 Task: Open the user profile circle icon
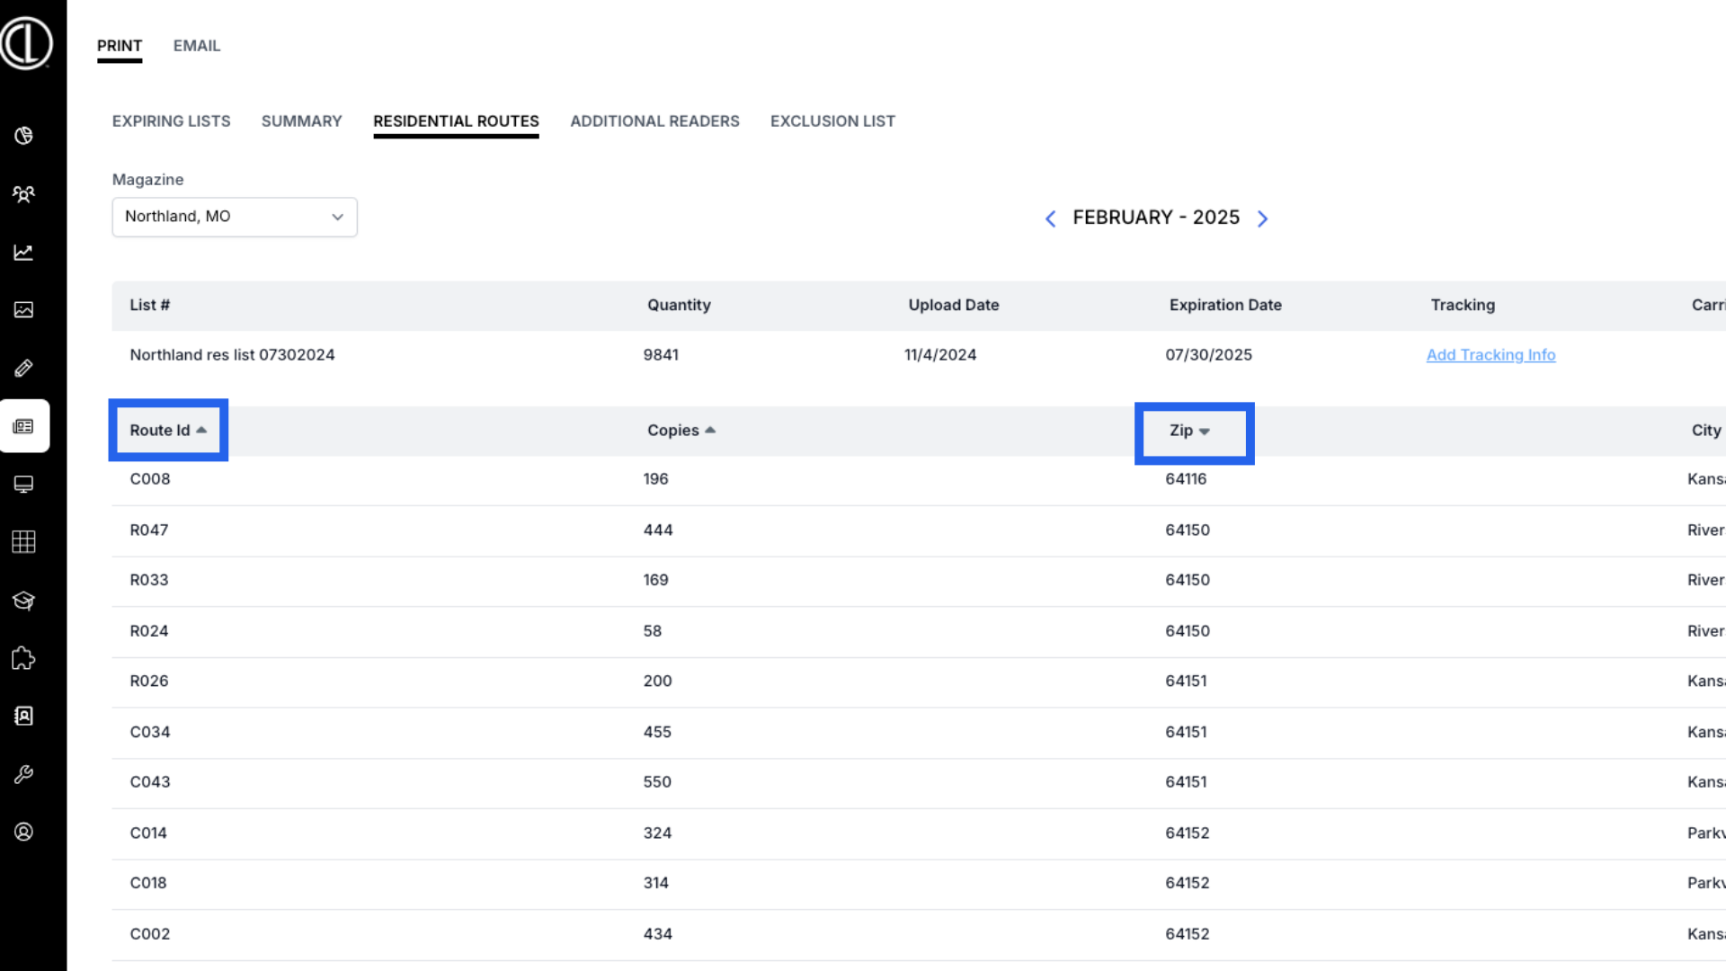[24, 833]
